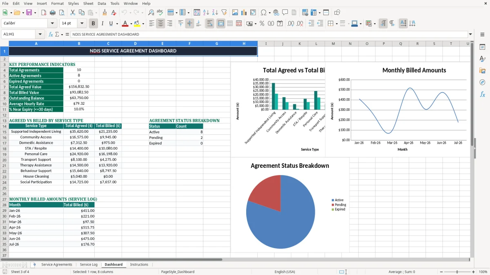490x275 pixels.
Task: Open the Font Name dropdown
Action: (52, 24)
